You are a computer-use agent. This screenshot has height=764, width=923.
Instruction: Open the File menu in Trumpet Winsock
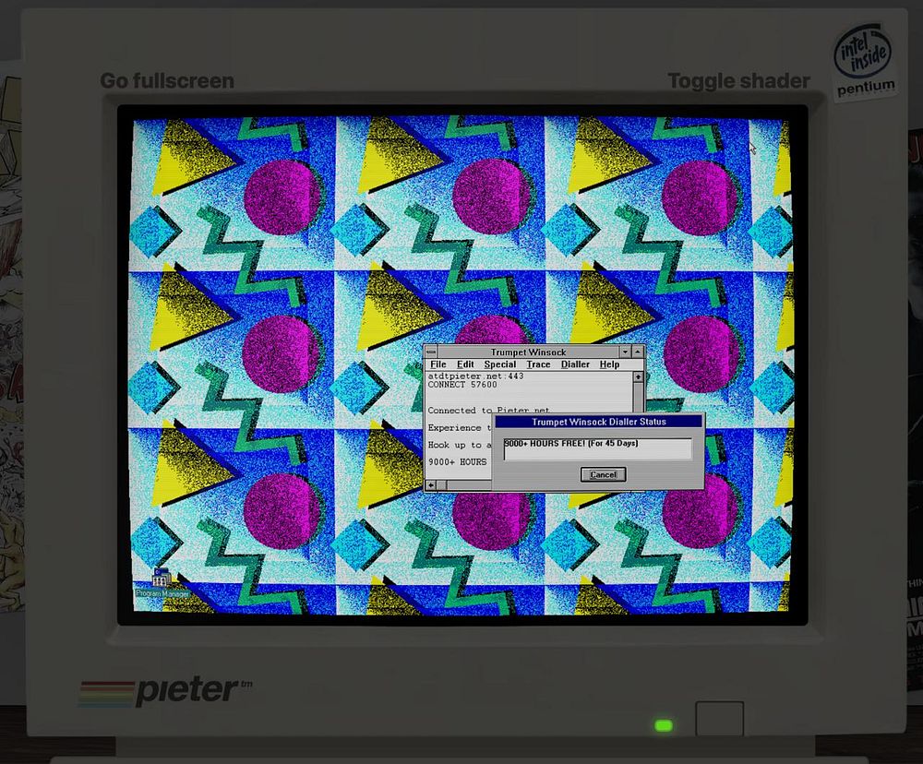pyautogui.click(x=438, y=364)
